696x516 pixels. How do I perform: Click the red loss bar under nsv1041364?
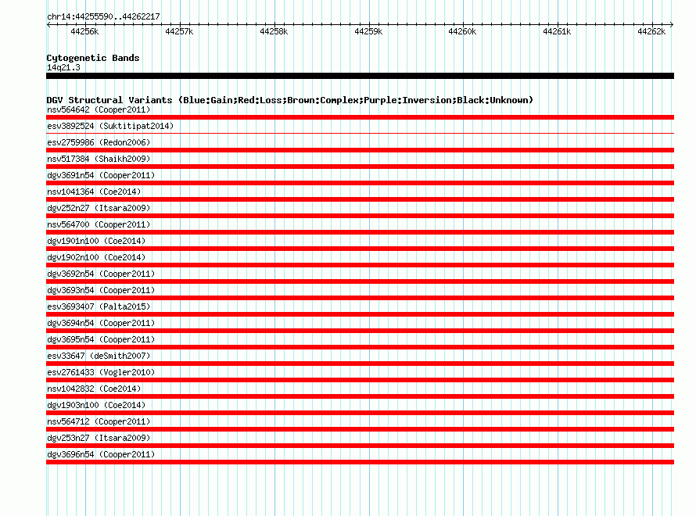360,199
